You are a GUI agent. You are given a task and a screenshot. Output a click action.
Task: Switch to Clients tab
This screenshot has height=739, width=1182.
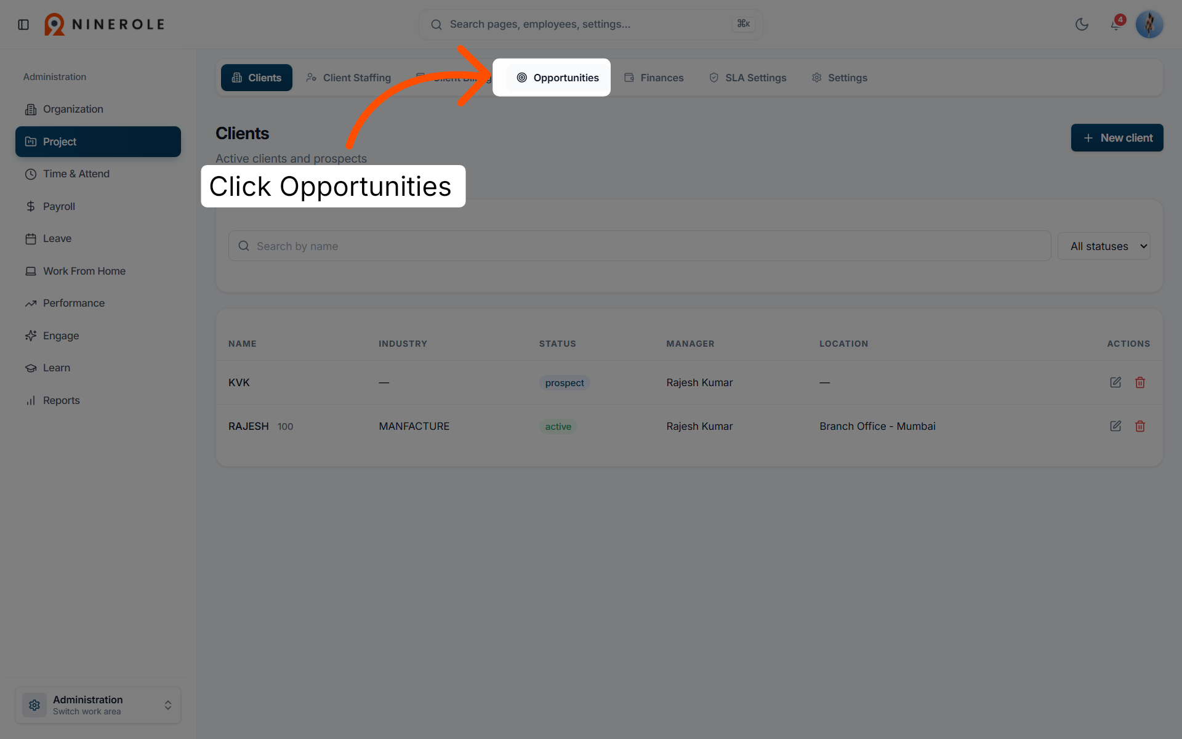click(x=257, y=78)
